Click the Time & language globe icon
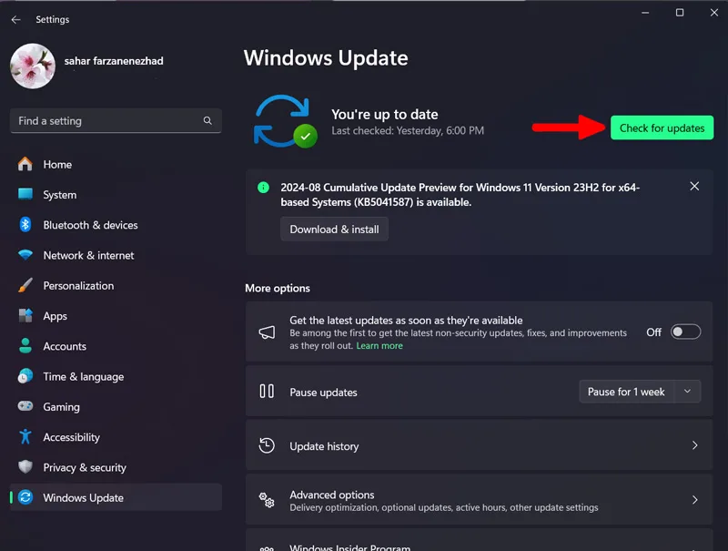Image resolution: width=728 pixels, height=551 pixels. coord(25,376)
